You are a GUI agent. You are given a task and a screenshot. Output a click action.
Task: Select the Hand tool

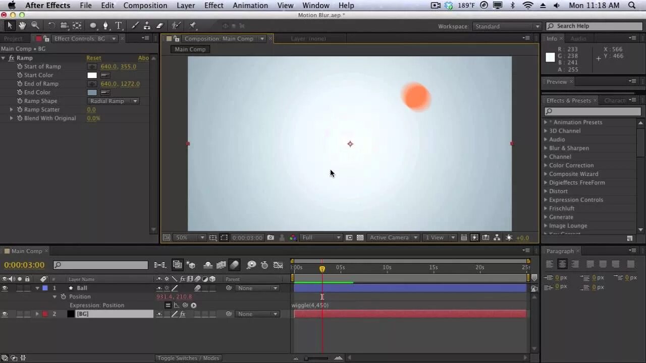pyautogui.click(x=22, y=26)
